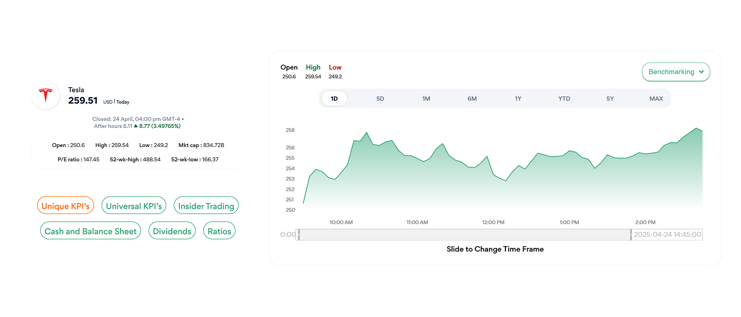Select the 6M time range tab
Screen dimensions: 741x317
pyautogui.click(x=472, y=99)
